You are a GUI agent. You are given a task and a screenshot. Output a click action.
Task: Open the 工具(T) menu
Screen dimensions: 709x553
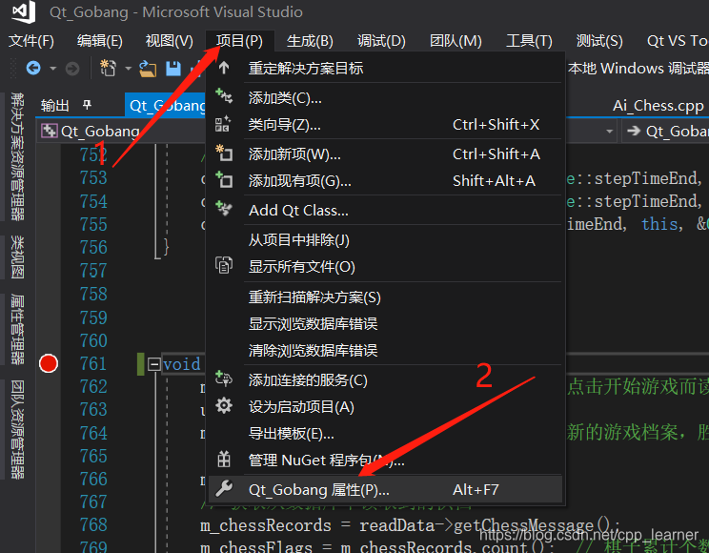pyautogui.click(x=529, y=41)
